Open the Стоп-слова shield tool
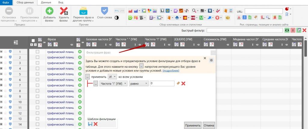 [x=104, y=11]
